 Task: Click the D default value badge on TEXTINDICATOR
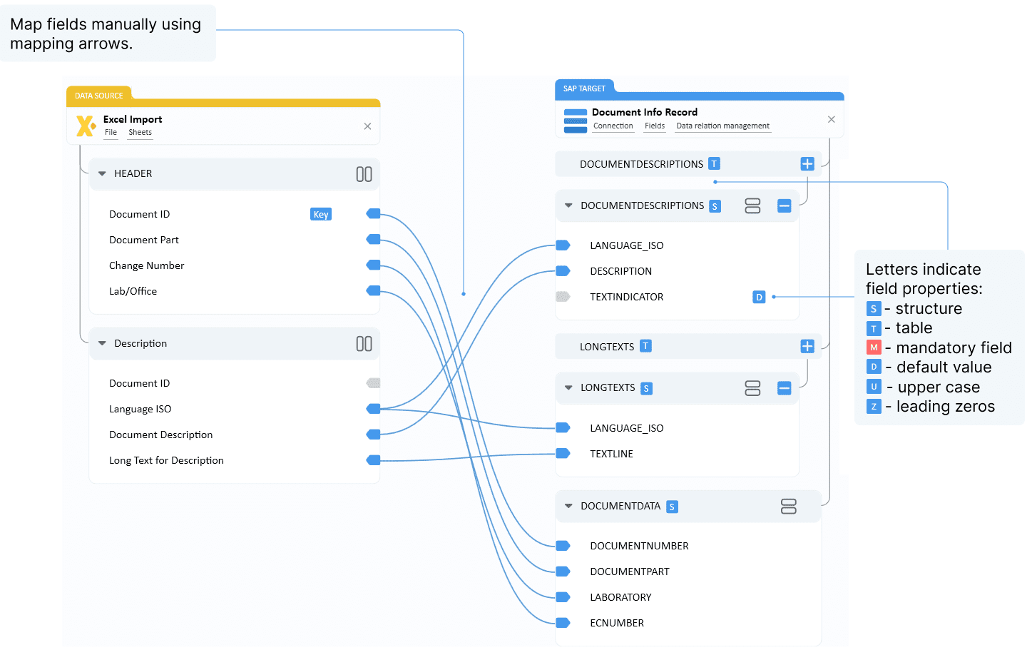pyautogui.click(x=759, y=297)
